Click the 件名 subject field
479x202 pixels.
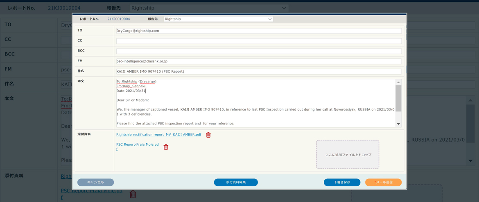pyautogui.click(x=259, y=71)
